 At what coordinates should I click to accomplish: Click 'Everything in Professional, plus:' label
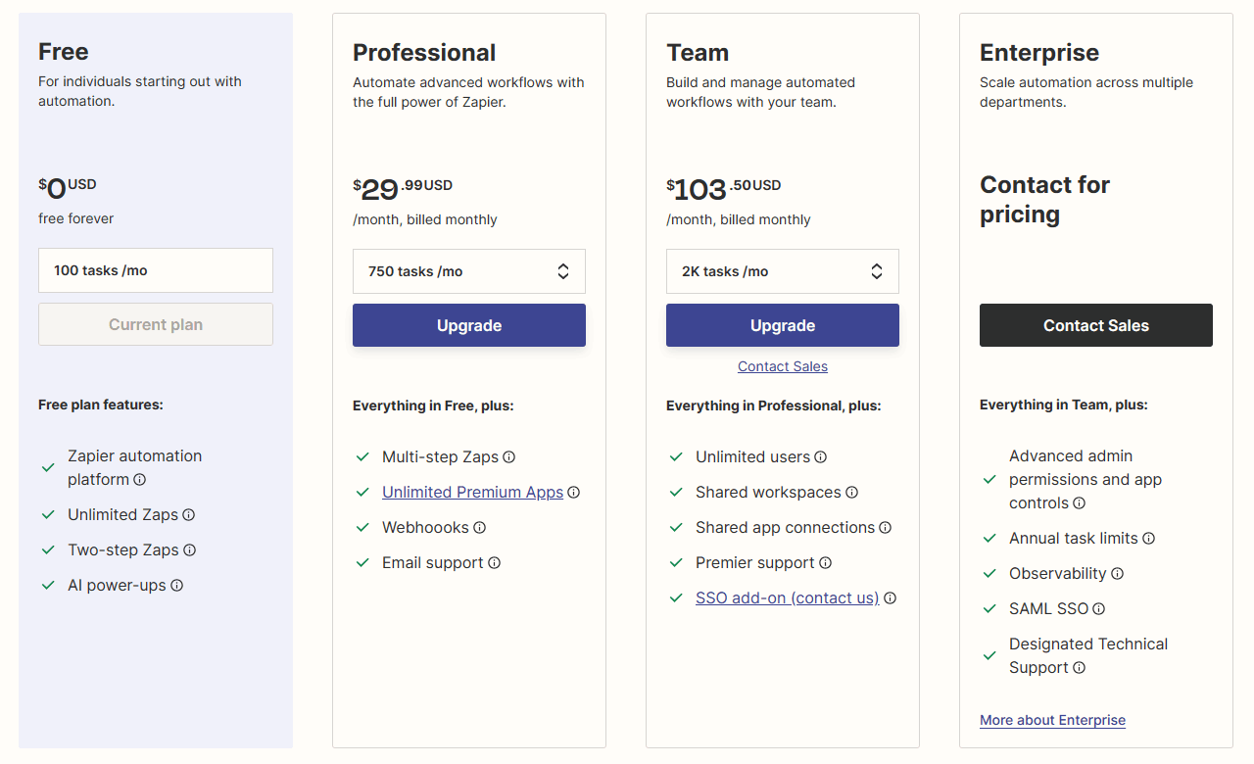click(x=774, y=406)
